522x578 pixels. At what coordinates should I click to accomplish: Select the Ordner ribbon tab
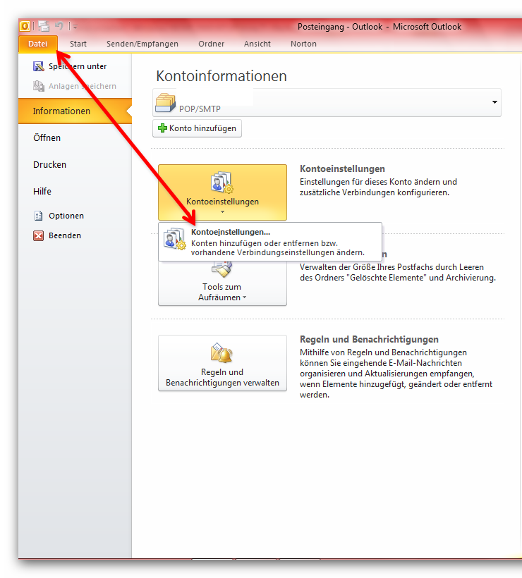(x=212, y=44)
